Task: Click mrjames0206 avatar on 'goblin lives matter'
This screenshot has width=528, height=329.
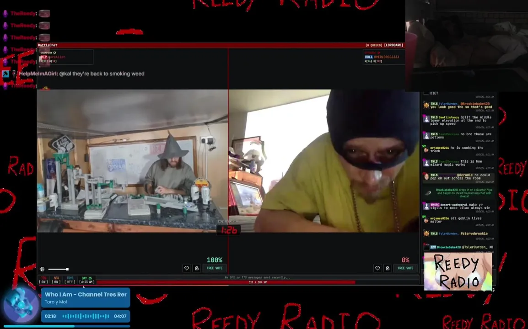Action: 426,220
